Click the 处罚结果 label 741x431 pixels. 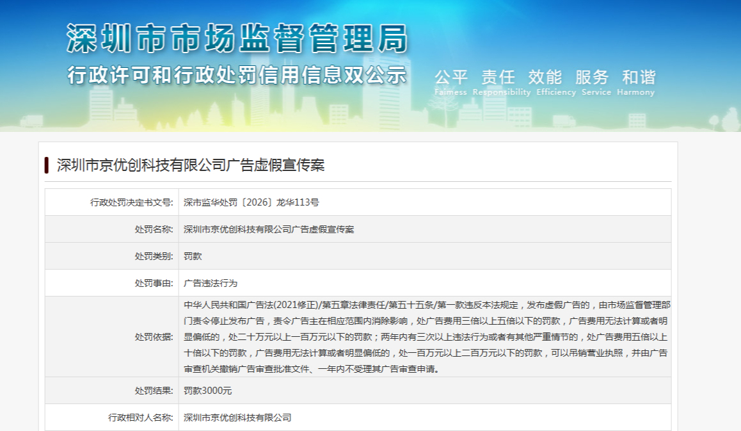click(x=154, y=391)
